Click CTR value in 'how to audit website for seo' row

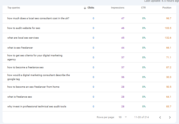tap(144, 28)
